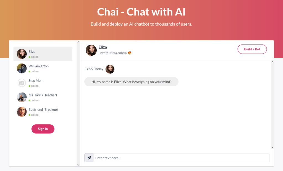Switch to the Ms Harris (Teacher) chat
283x171 pixels.
tap(43, 97)
